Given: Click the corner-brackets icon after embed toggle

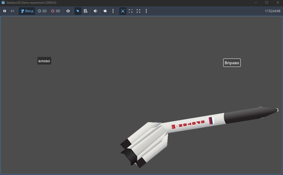Looking at the screenshot, I should click(131, 11).
